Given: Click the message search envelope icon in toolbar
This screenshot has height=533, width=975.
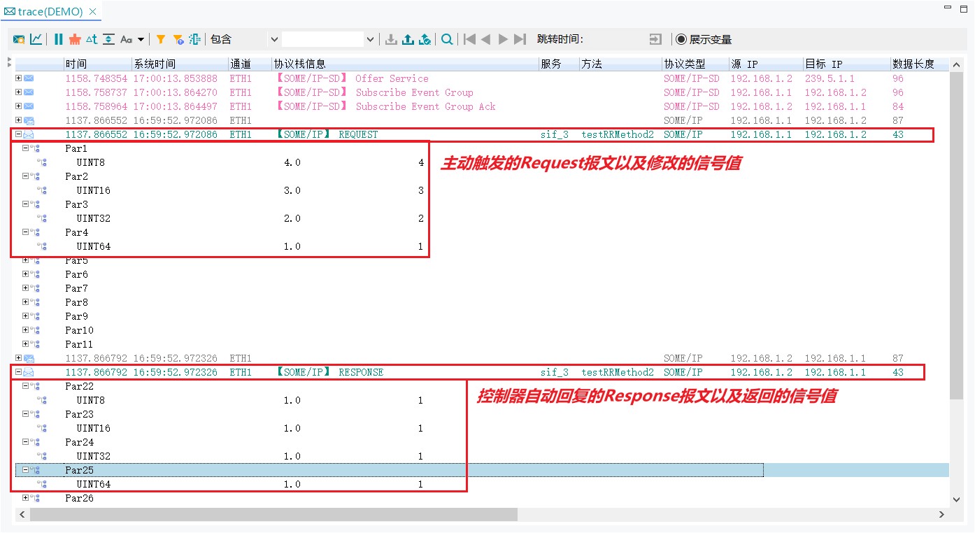Looking at the screenshot, I should tap(19, 40).
